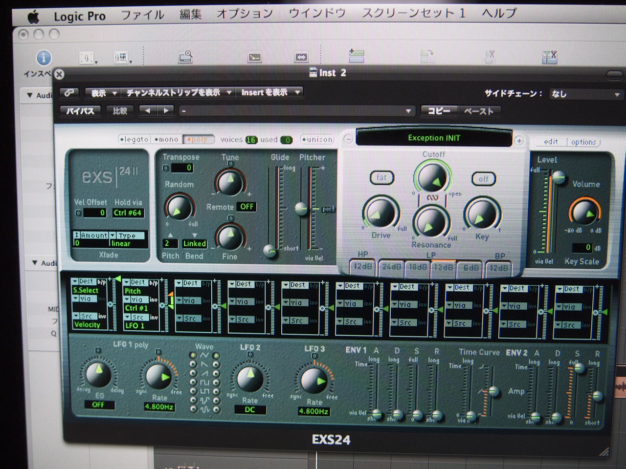Open the preset name dropdown field

296,111
